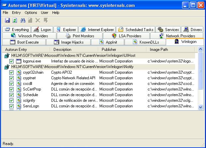Sort by the Autorun Entry column header
Image resolution: width=206 pixels, height=148 pixels.
[26, 50]
